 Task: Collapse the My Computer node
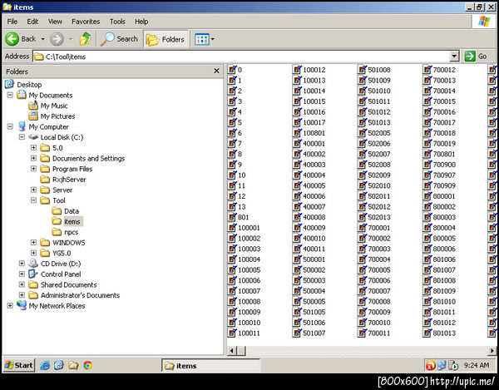coord(10,126)
